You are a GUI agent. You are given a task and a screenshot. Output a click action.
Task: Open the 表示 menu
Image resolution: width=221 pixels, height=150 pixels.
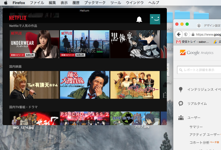(64, 3)
